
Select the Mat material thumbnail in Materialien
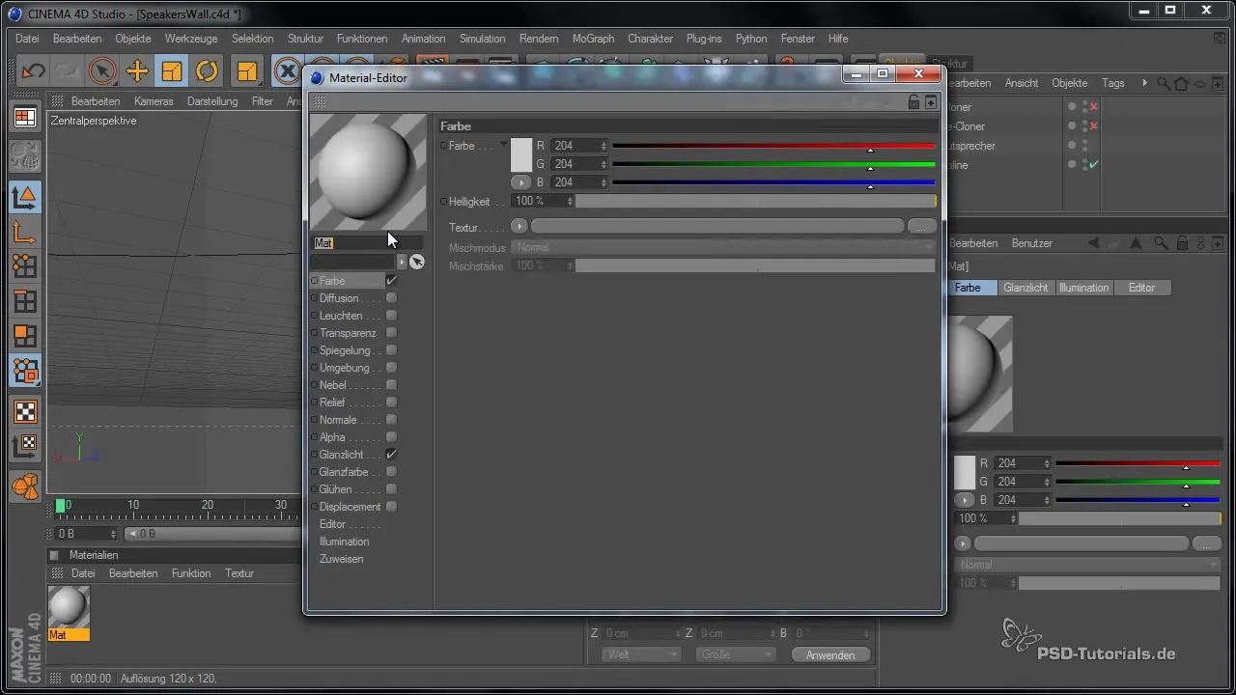(69, 607)
